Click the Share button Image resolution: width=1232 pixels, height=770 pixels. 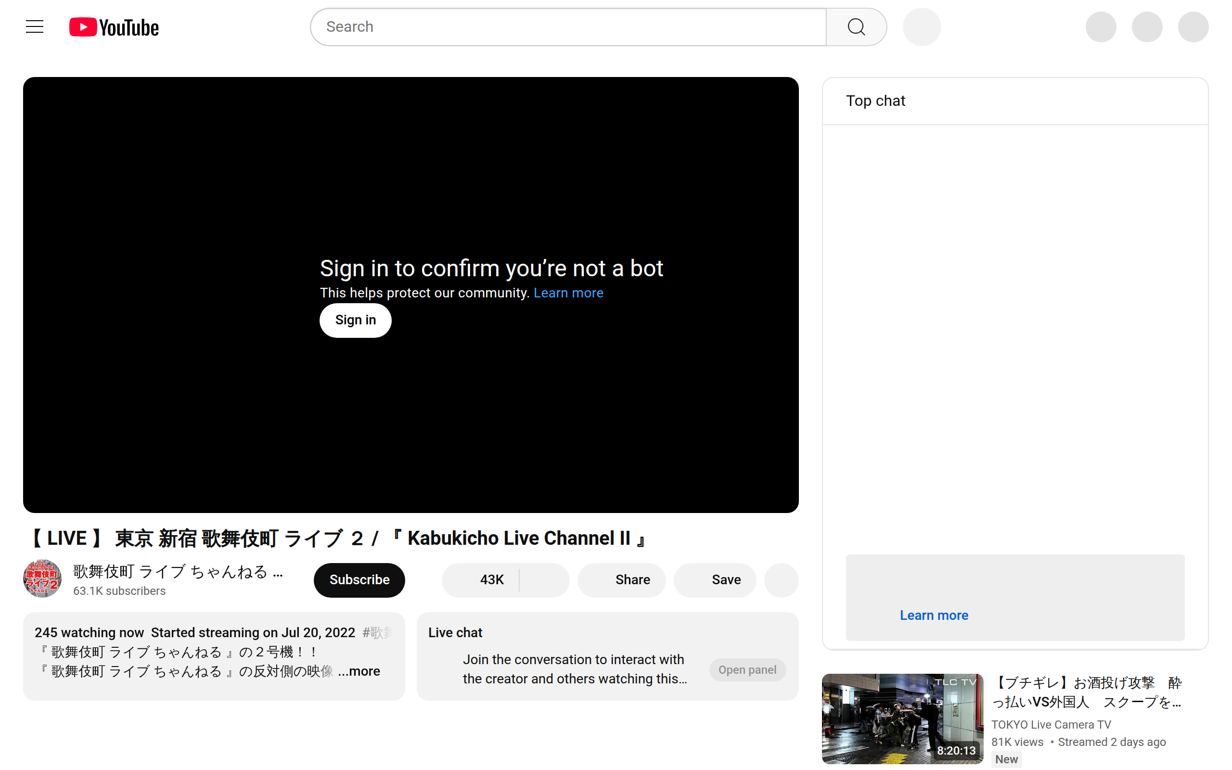pyautogui.click(x=622, y=579)
